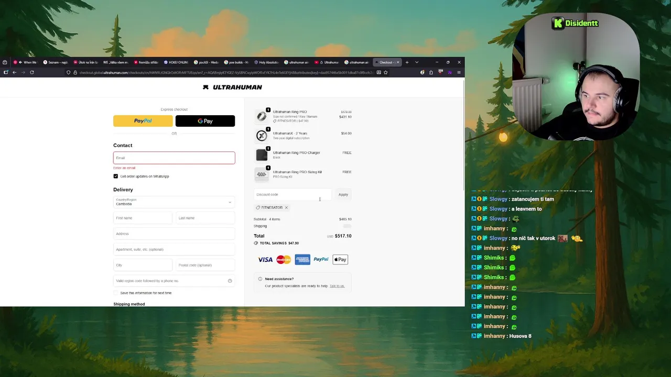Click the address bar URL
This screenshot has width=671, height=377.
click(x=225, y=72)
